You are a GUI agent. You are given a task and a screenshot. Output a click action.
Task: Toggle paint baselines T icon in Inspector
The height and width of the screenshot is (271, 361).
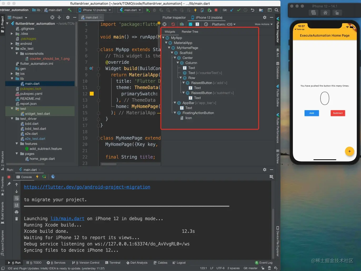[x=197, y=24]
